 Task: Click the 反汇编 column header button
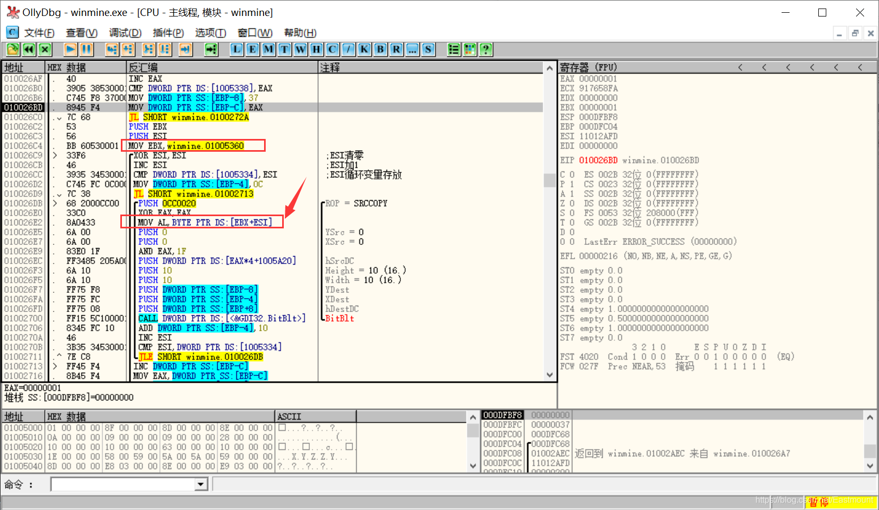click(222, 68)
